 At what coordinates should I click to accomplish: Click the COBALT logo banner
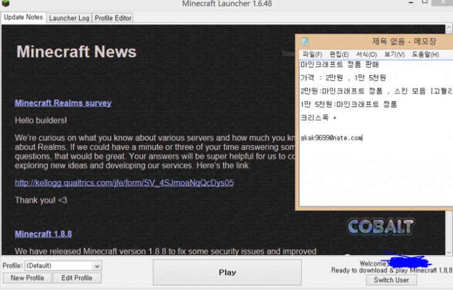381,227
